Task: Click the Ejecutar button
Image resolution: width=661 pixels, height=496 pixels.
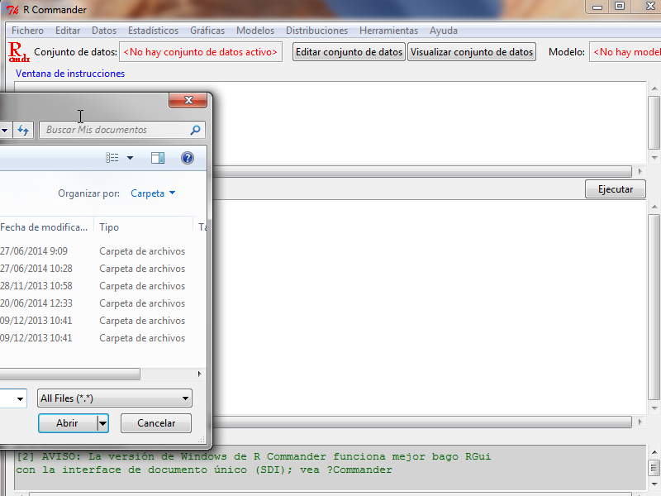Action: [615, 189]
